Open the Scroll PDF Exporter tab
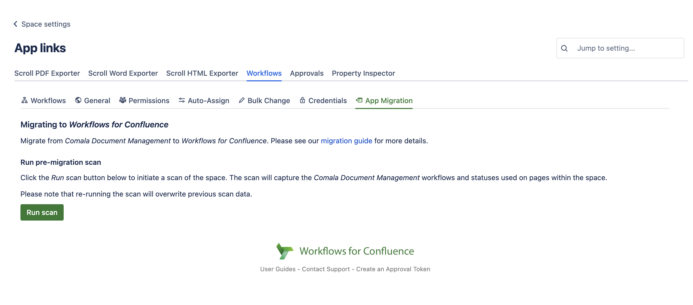 pyautogui.click(x=47, y=73)
